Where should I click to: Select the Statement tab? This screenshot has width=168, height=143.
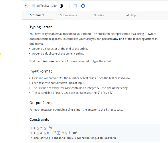pyautogui.click(x=37, y=15)
